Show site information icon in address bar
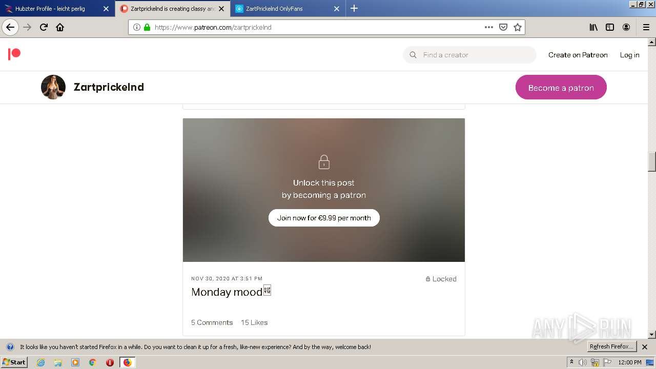The image size is (656, 369). pyautogui.click(x=137, y=27)
